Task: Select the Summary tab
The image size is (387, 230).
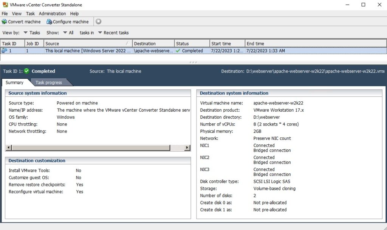Action: [14, 82]
